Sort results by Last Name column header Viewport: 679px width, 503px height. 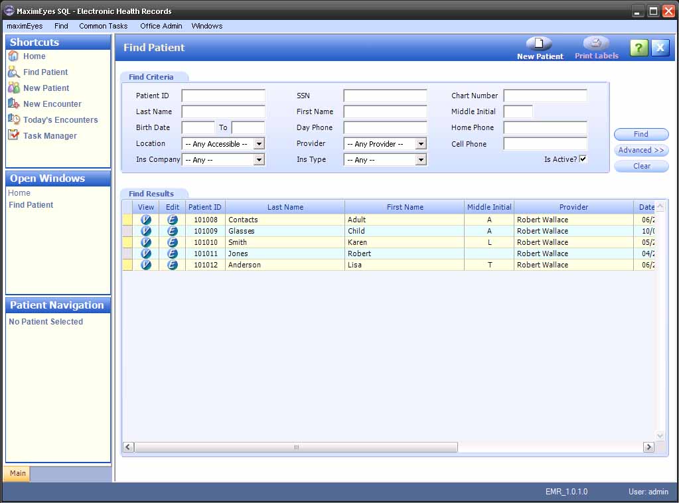[x=285, y=207]
